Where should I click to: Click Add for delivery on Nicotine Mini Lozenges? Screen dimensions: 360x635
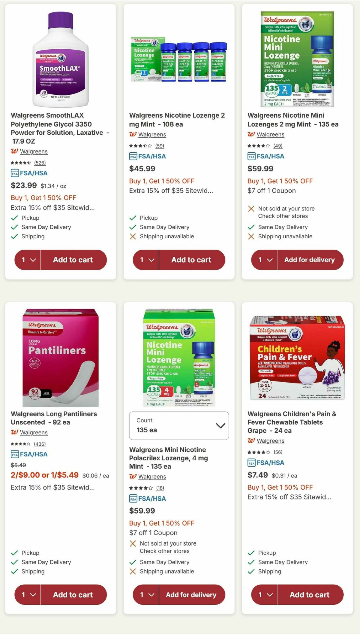pyautogui.click(x=310, y=259)
